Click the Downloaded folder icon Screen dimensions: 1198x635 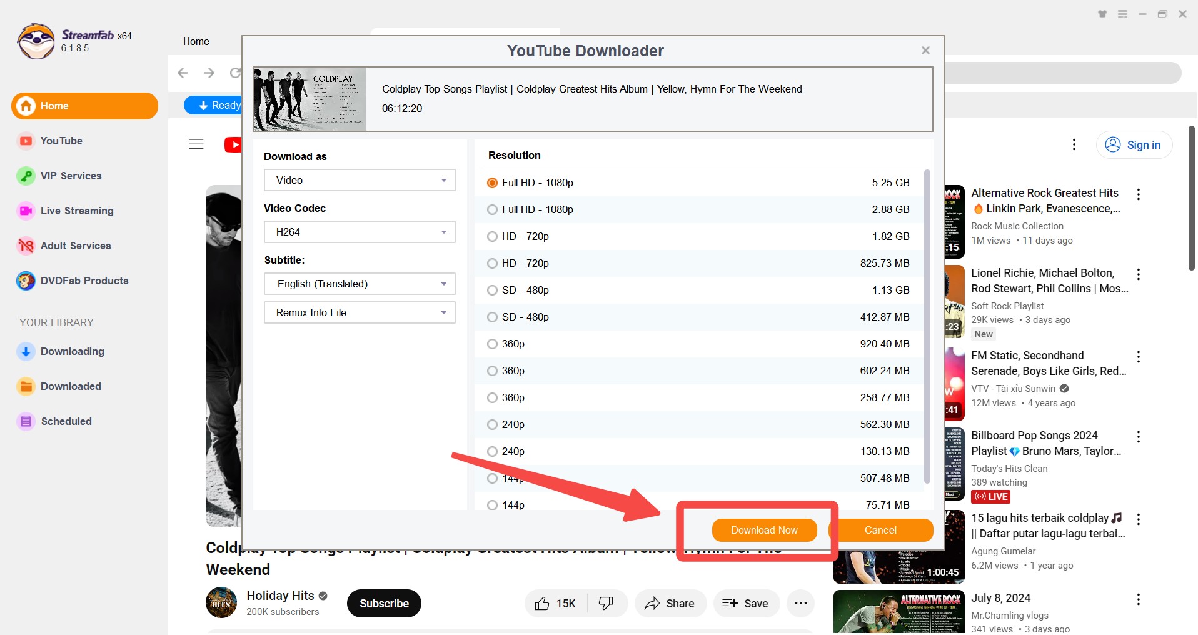(26, 386)
